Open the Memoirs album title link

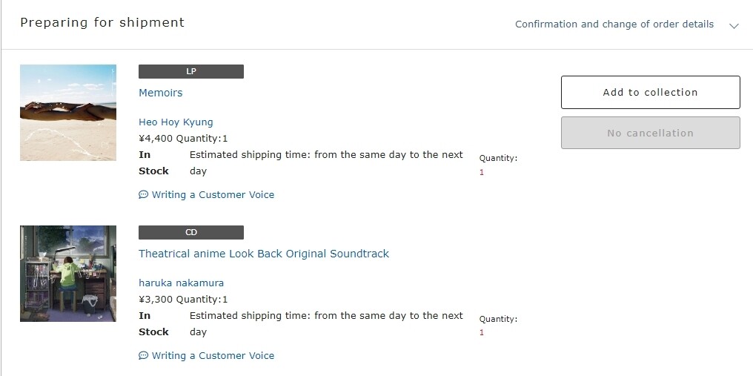(160, 93)
